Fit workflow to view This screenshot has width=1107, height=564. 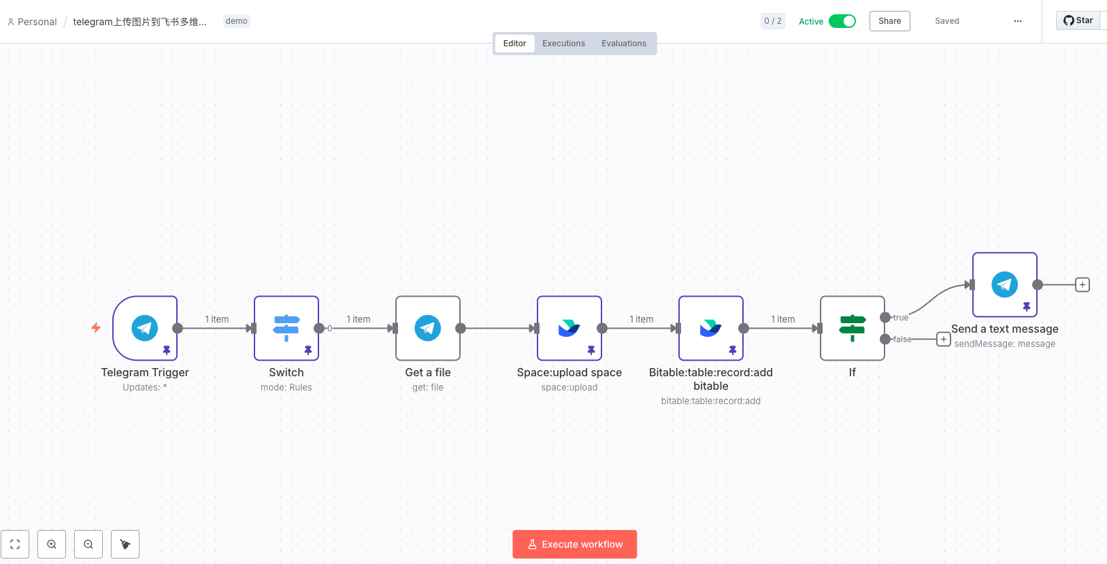coord(15,544)
